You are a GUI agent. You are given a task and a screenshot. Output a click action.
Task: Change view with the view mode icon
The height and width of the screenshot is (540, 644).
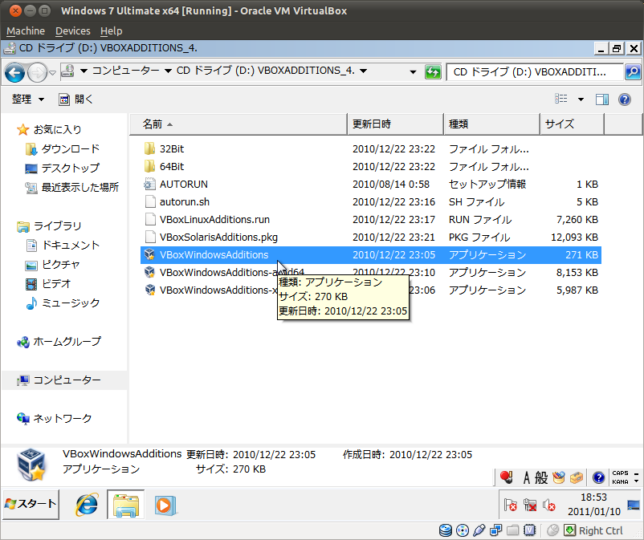click(561, 99)
